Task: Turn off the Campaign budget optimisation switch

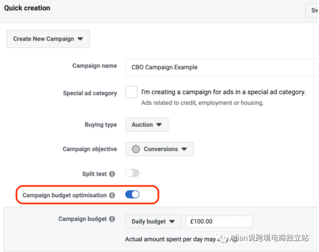Action: (132, 195)
